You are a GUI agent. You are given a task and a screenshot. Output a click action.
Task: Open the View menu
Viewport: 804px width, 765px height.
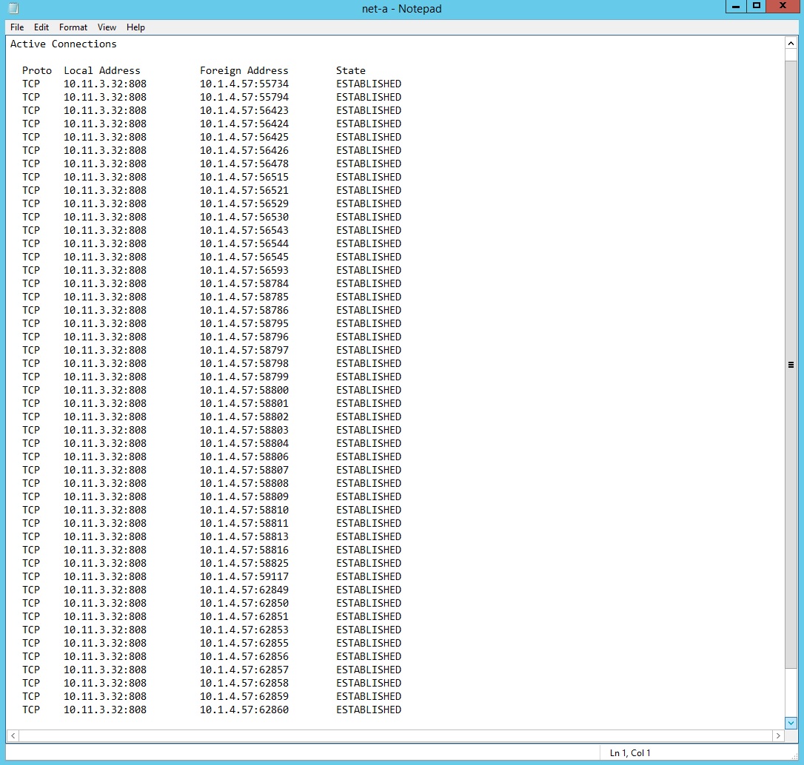107,27
